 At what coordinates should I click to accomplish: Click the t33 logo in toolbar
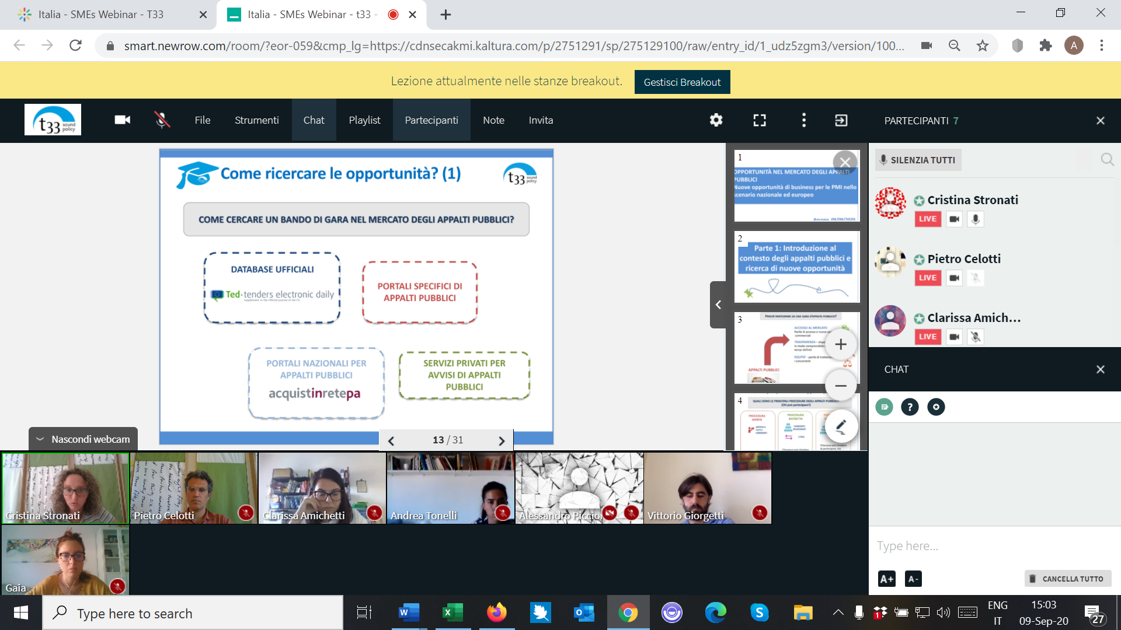[53, 120]
